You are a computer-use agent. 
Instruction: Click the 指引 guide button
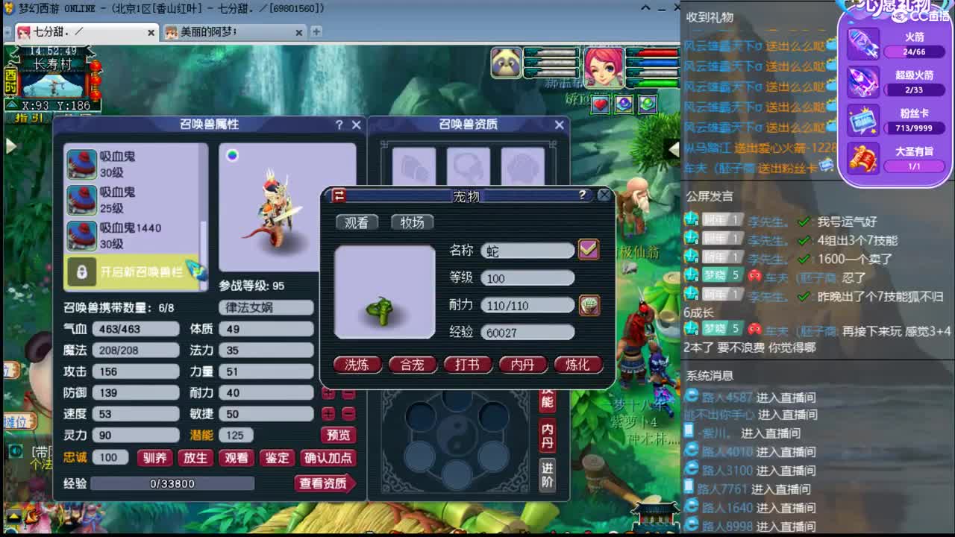coord(30,118)
